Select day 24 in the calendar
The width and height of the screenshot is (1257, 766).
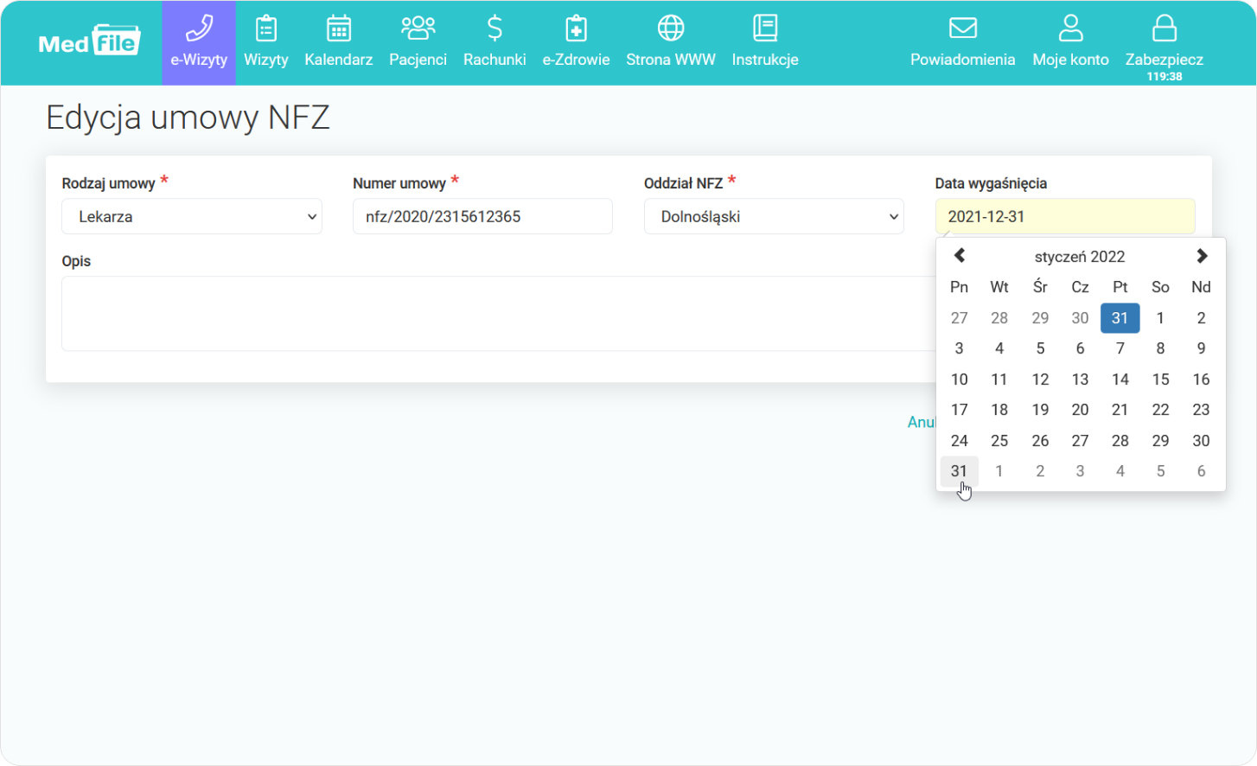point(960,441)
